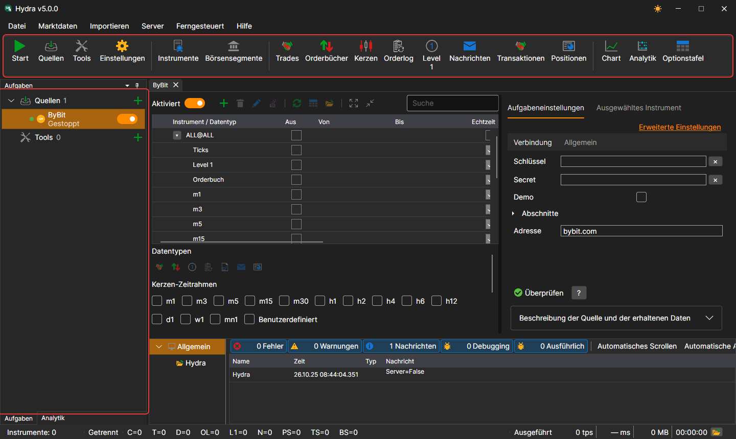Collapse the Allgemein log tree node
The height and width of the screenshot is (439, 736).
pos(159,347)
